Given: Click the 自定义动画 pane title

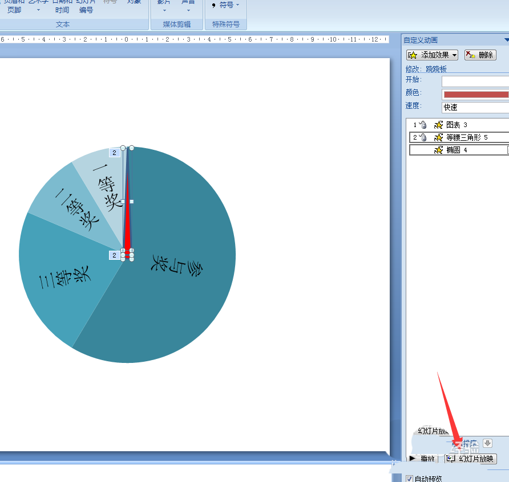Looking at the screenshot, I should (x=421, y=40).
